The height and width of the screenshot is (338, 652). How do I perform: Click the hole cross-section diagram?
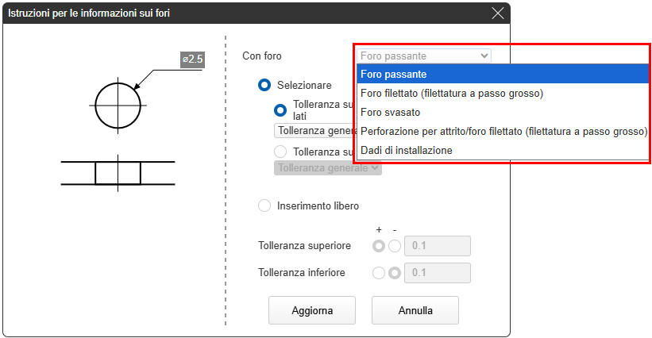point(118,172)
